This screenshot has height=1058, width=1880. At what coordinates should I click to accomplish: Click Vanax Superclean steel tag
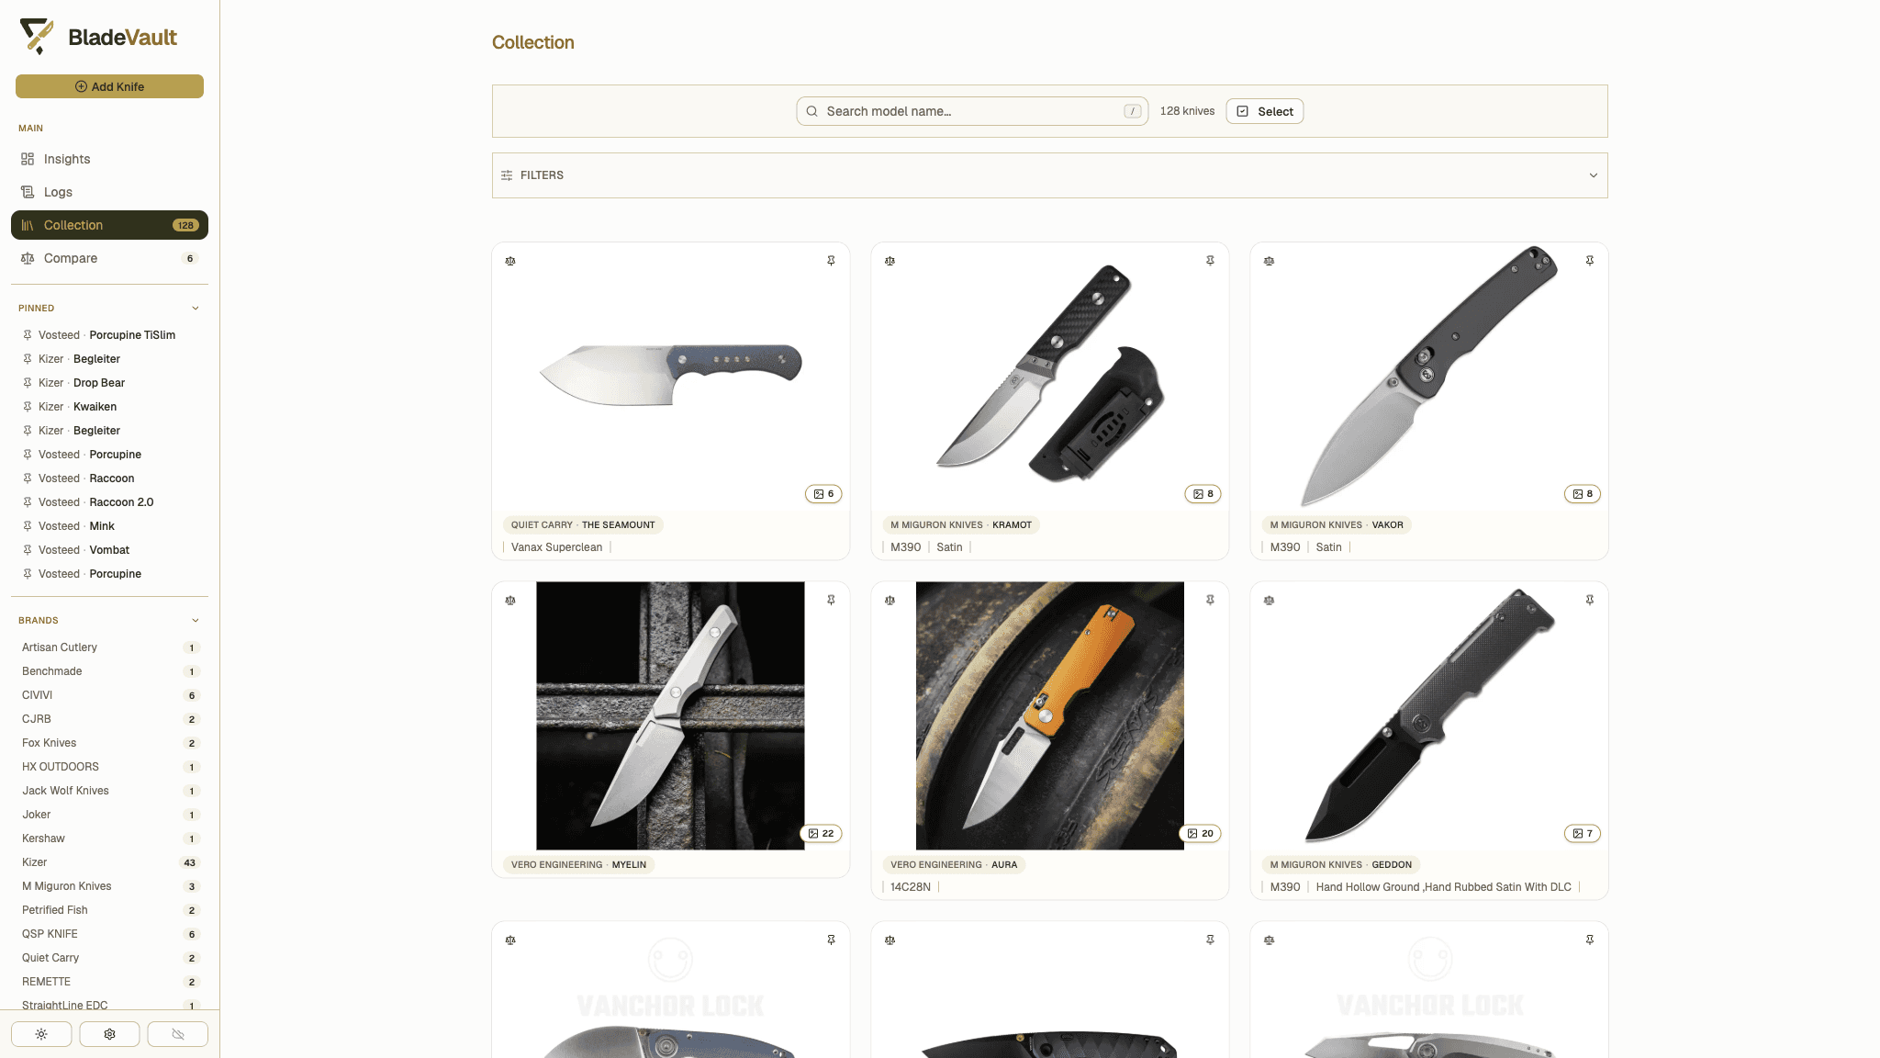556,547
